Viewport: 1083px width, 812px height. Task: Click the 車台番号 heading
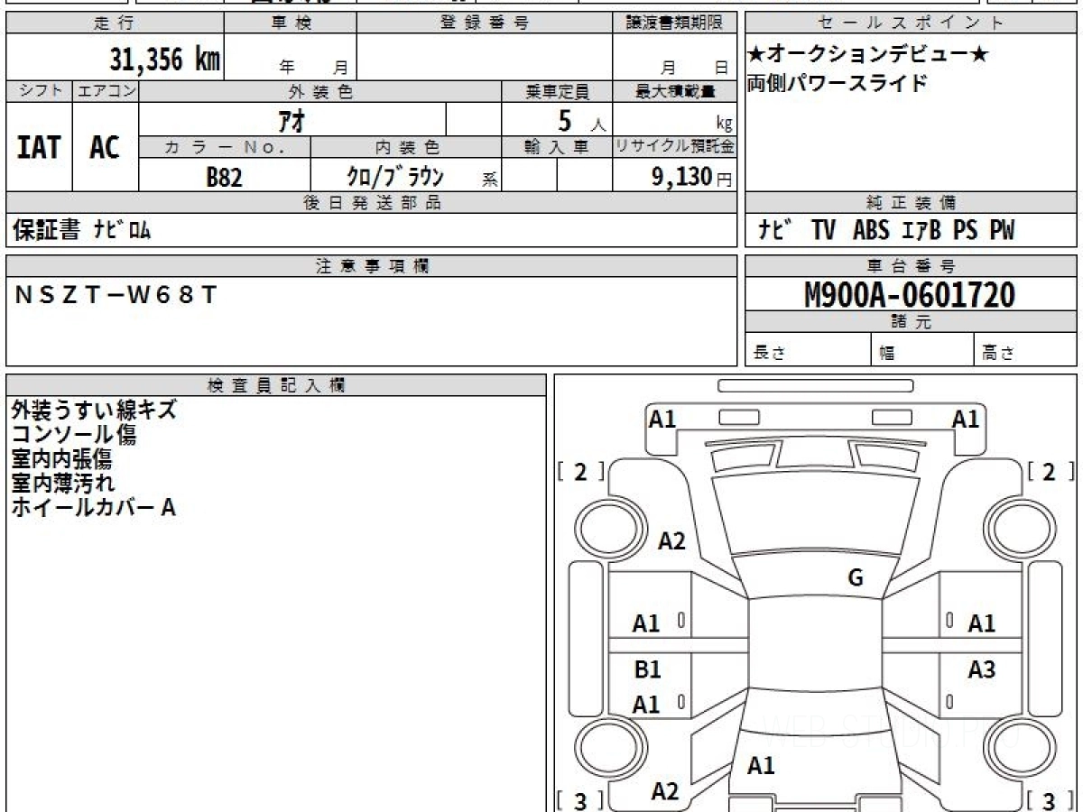pyautogui.click(x=912, y=266)
